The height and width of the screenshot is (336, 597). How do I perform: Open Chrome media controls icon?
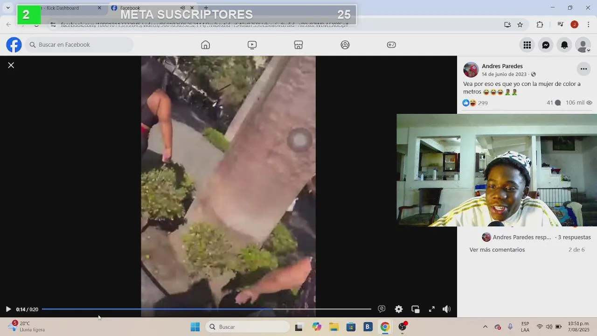click(x=560, y=25)
